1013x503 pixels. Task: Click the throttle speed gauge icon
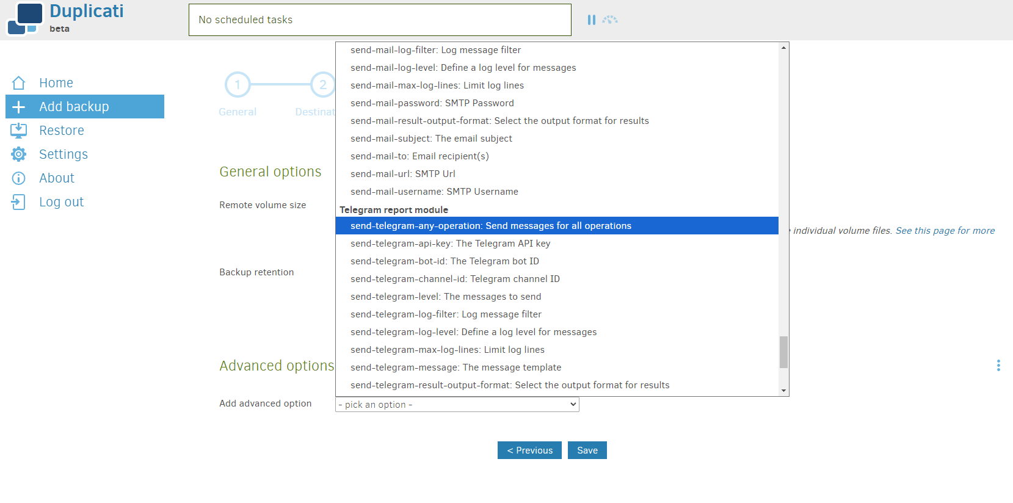click(x=610, y=20)
